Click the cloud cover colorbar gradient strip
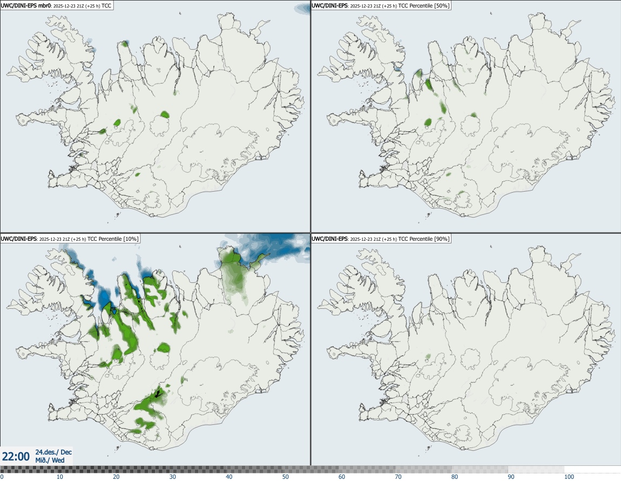The height and width of the screenshot is (481, 621). coord(310,470)
